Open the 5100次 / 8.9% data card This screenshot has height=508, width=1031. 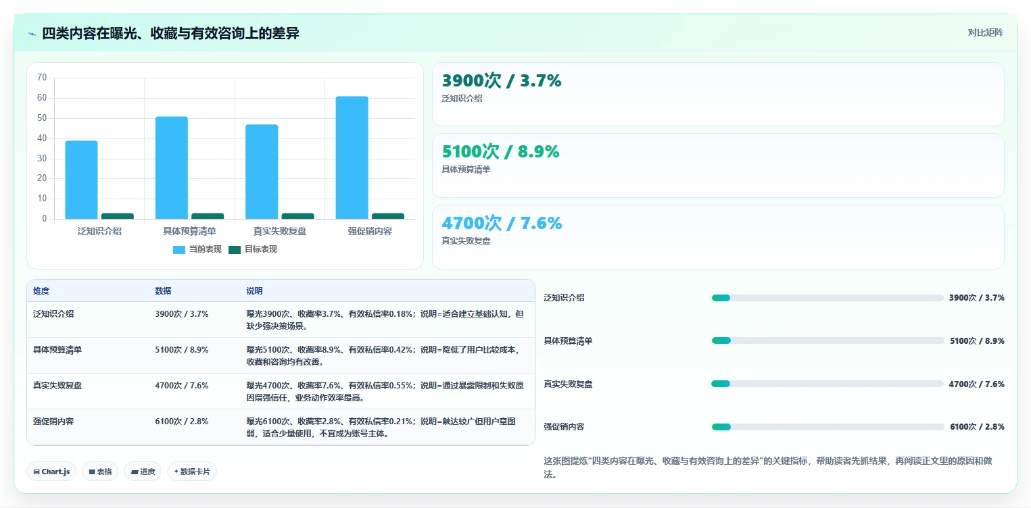pyautogui.click(x=718, y=166)
